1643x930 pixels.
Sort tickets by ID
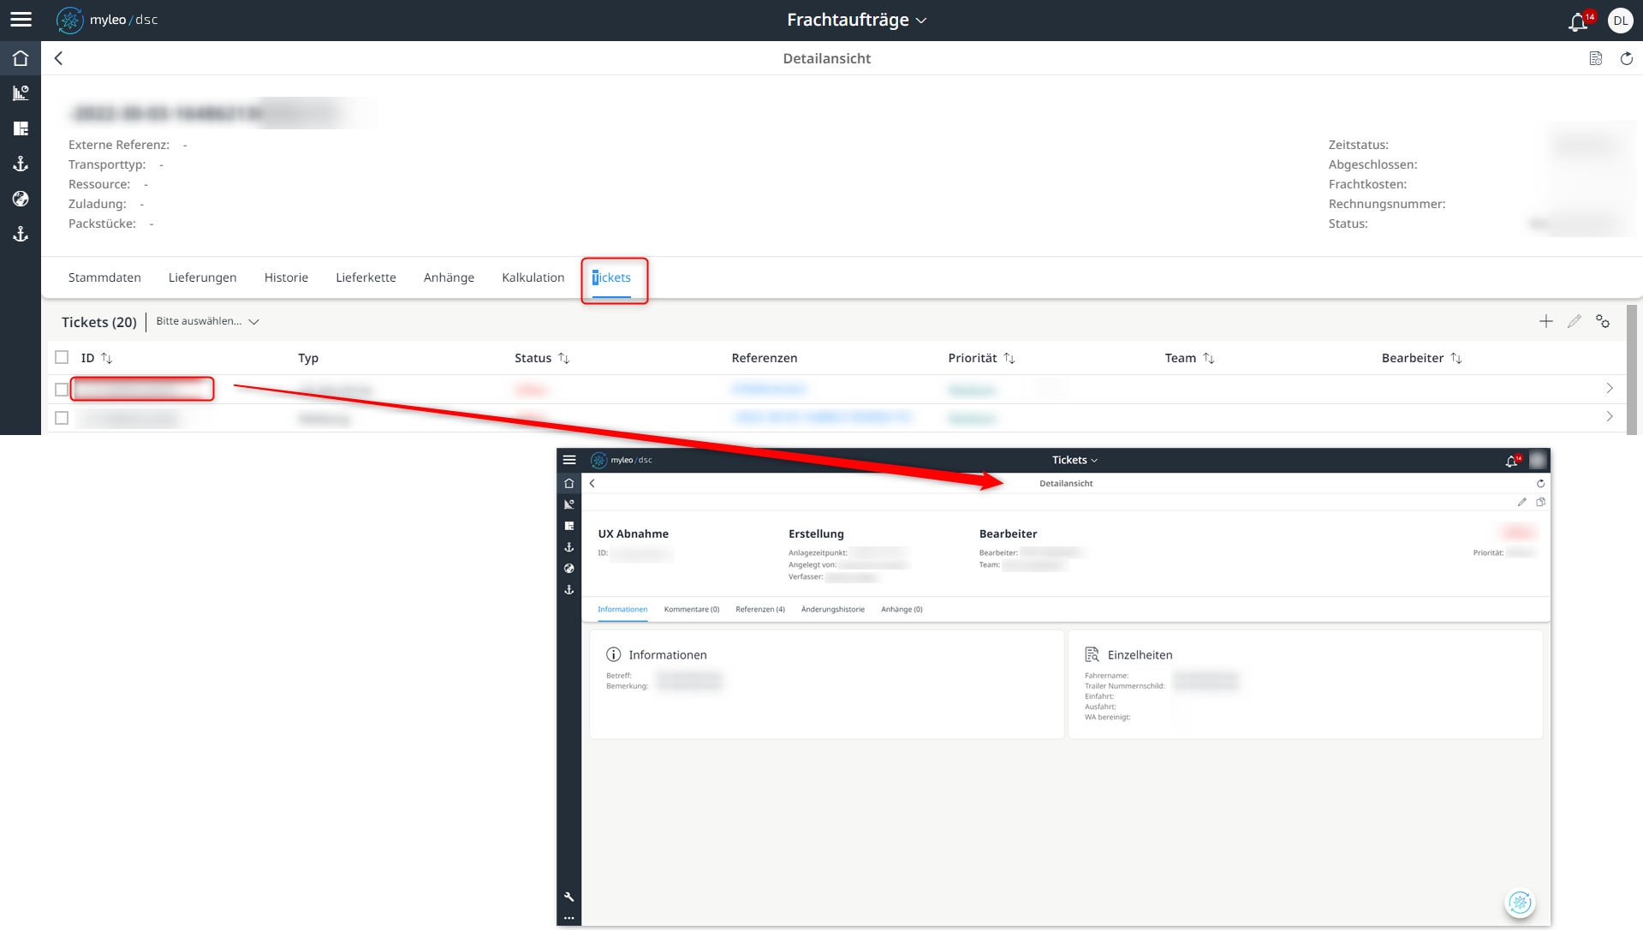coord(107,358)
